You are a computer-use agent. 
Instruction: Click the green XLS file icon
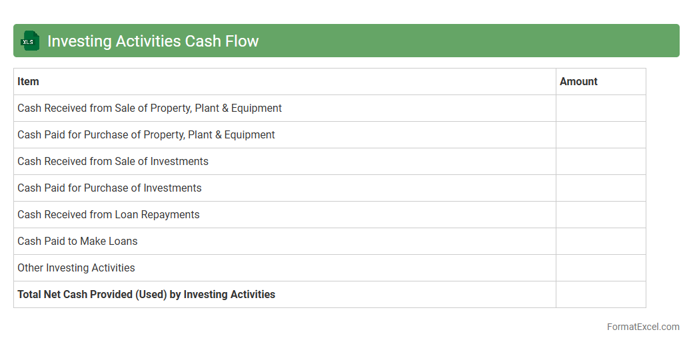coord(29,41)
